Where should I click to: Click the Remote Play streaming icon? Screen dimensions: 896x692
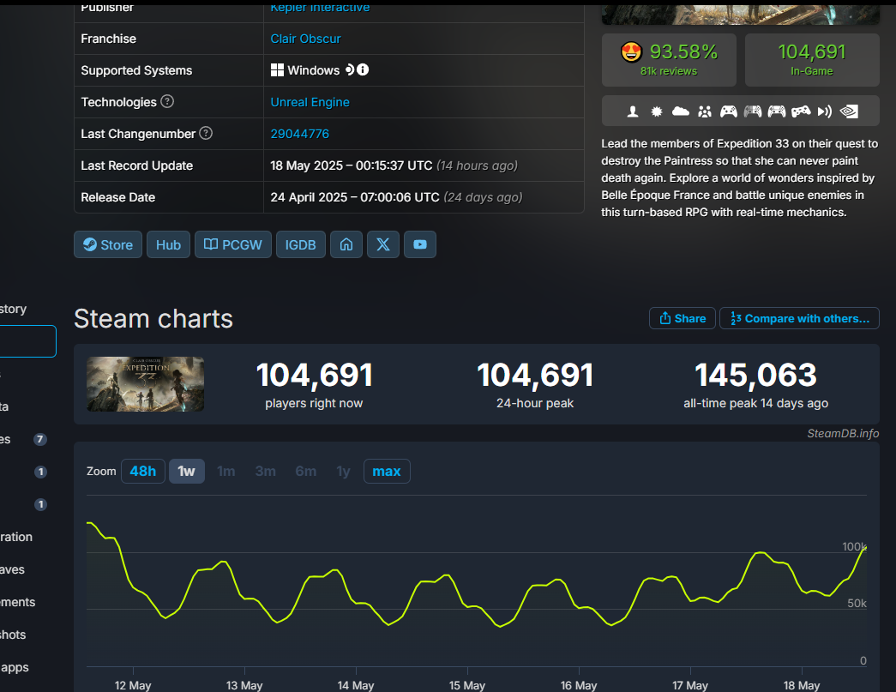click(825, 111)
